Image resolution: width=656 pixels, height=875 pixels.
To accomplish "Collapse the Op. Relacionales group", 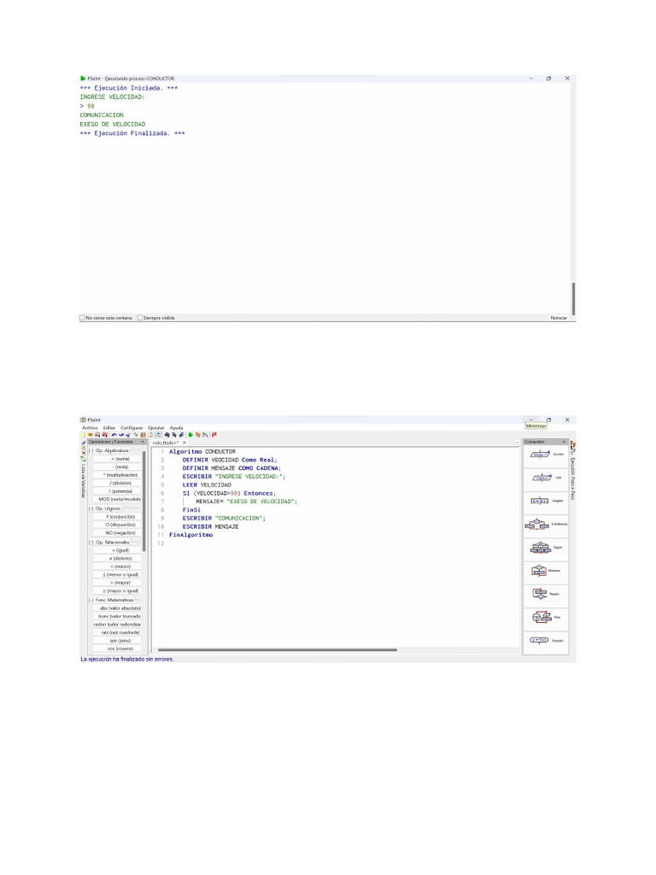I will click(x=91, y=542).
